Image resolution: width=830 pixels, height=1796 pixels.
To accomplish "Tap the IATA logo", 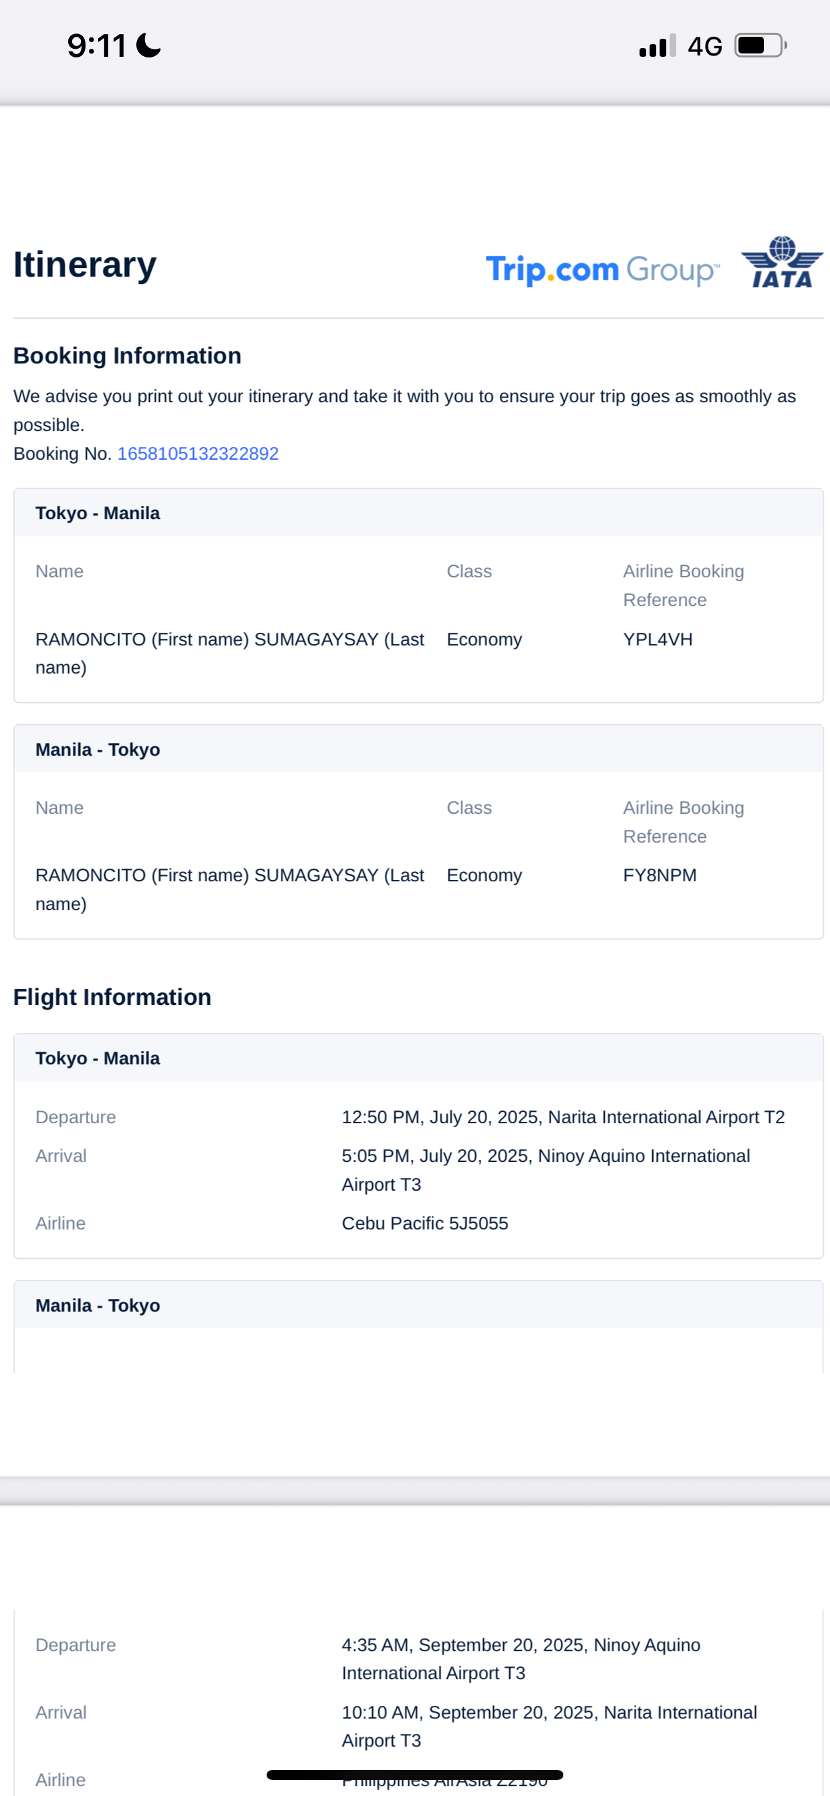I will pos(782,262).
